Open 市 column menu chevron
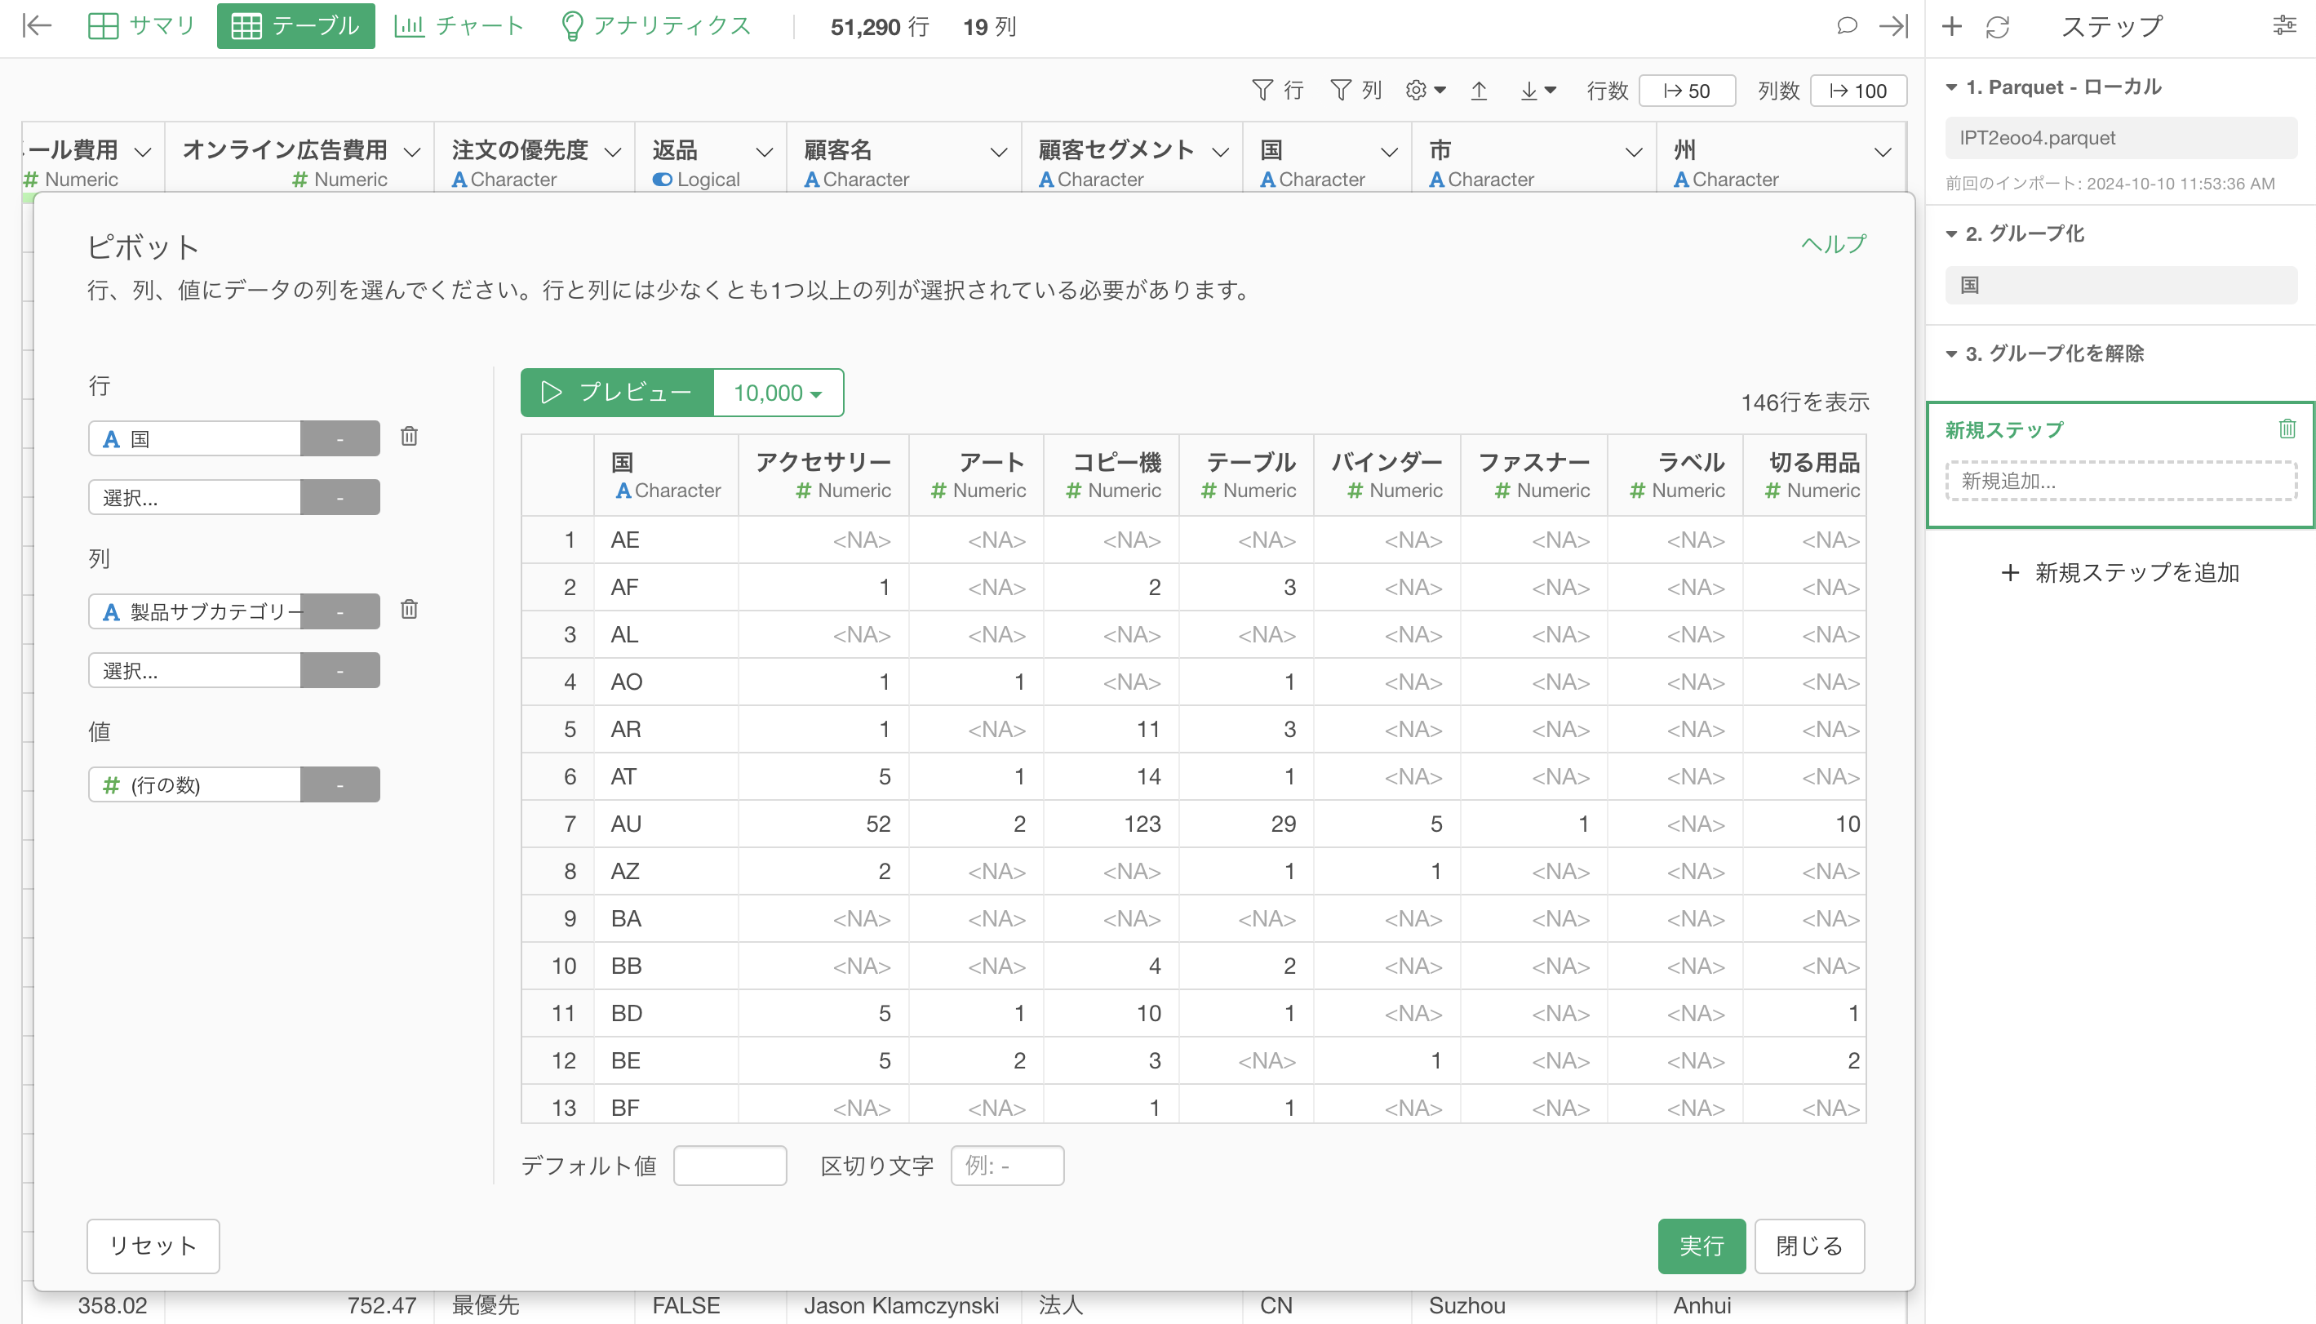2316x1324 pixels. click(x=1635, y=152)
